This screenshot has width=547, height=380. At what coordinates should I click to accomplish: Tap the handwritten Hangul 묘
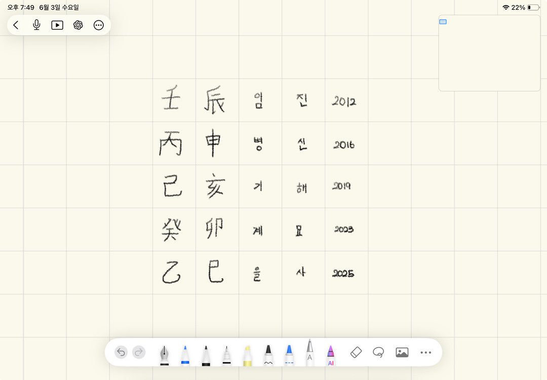coord(299,231)
